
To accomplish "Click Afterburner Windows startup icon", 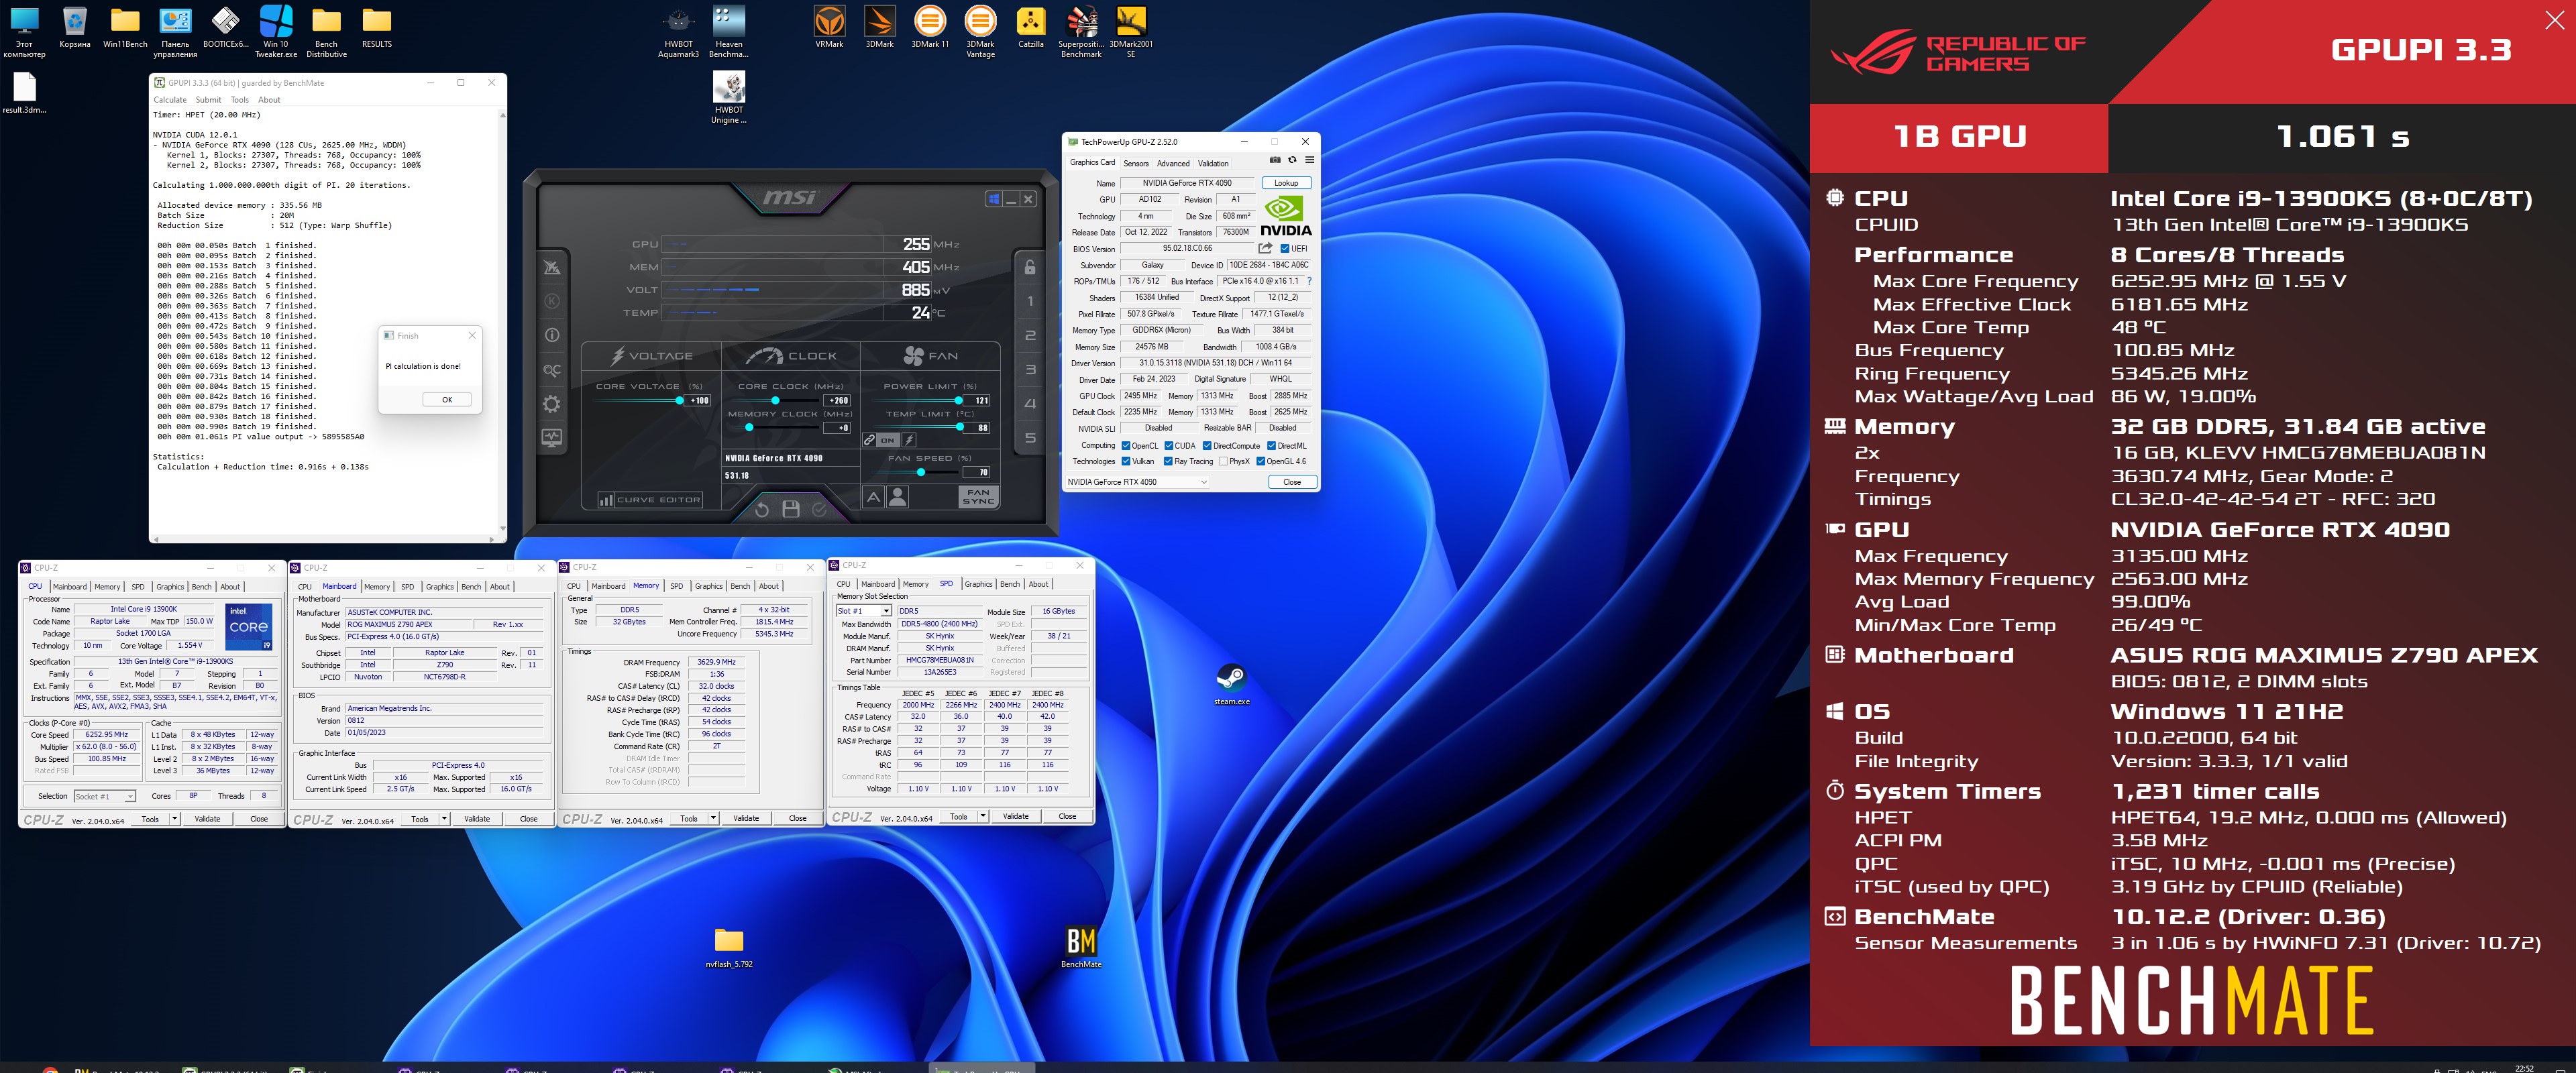I will (994, 199).
